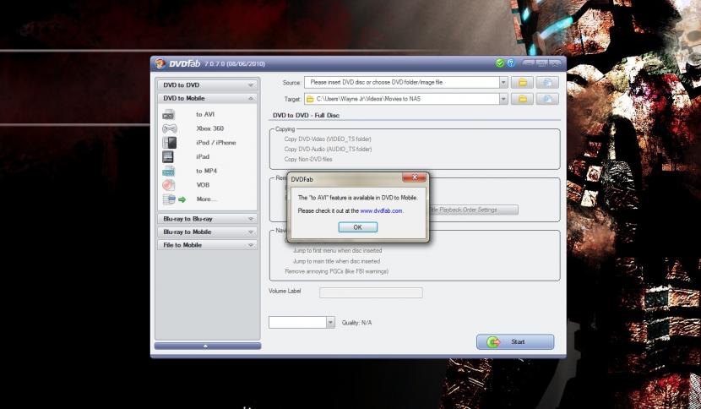Open the blue help question icon
Viewport: 701px width, 409px height.
[511, 63]
